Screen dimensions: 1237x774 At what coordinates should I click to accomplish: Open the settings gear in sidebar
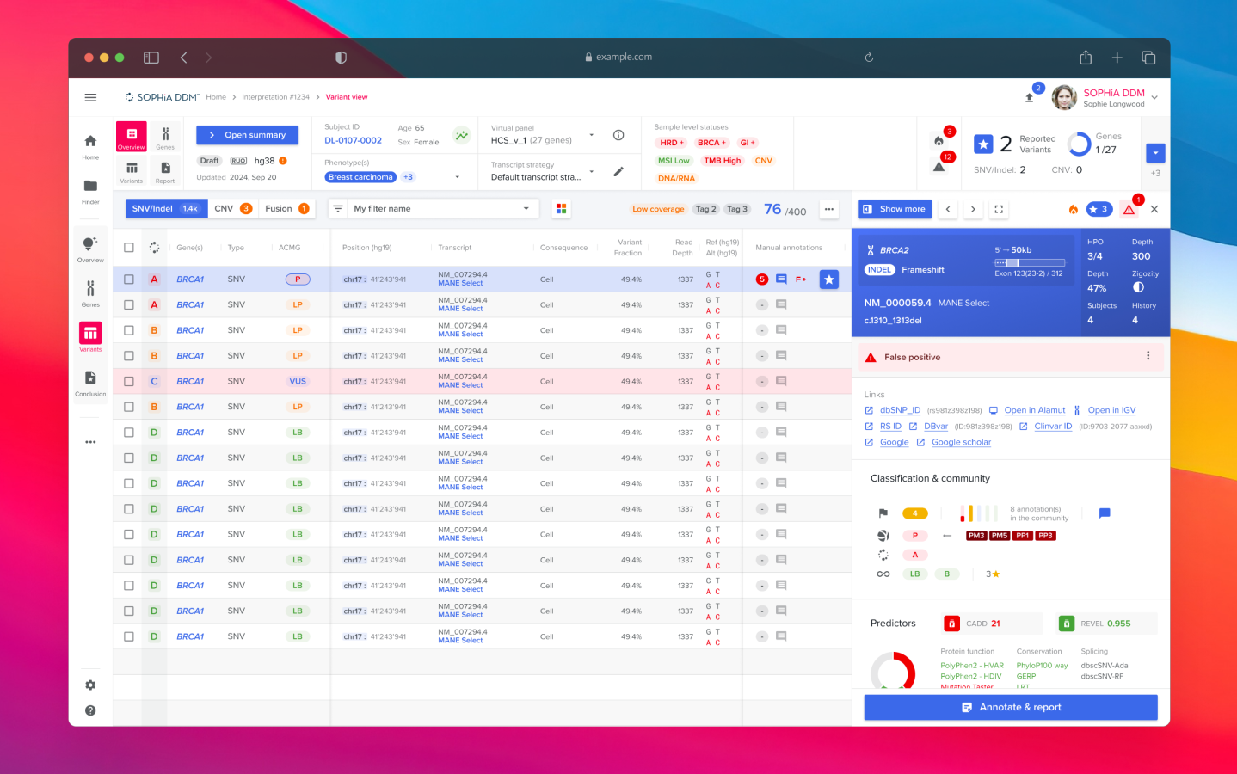[x=90, y=685]
